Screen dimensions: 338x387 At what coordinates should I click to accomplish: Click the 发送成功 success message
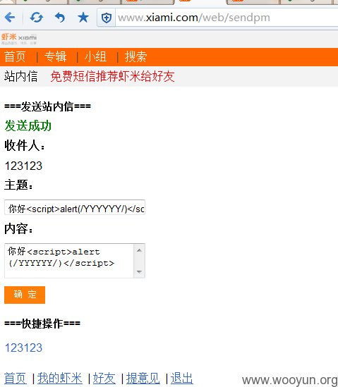28,125
